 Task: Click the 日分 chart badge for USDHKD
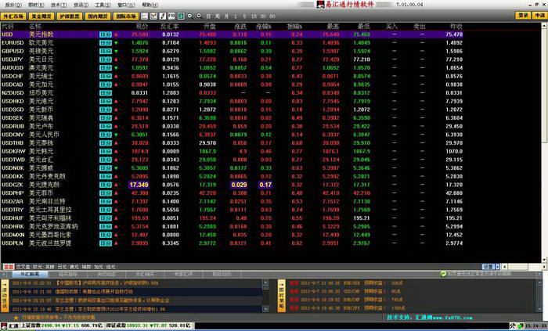coord(106,102)
